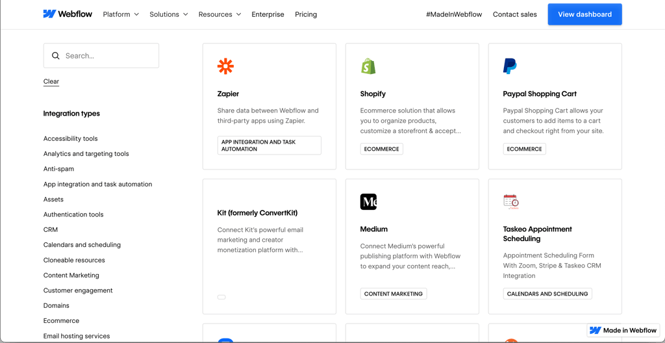665x343 pixels.
Task: Click the ECOMMERCE tag on Paypal card
Action: [x=525, y=149]
